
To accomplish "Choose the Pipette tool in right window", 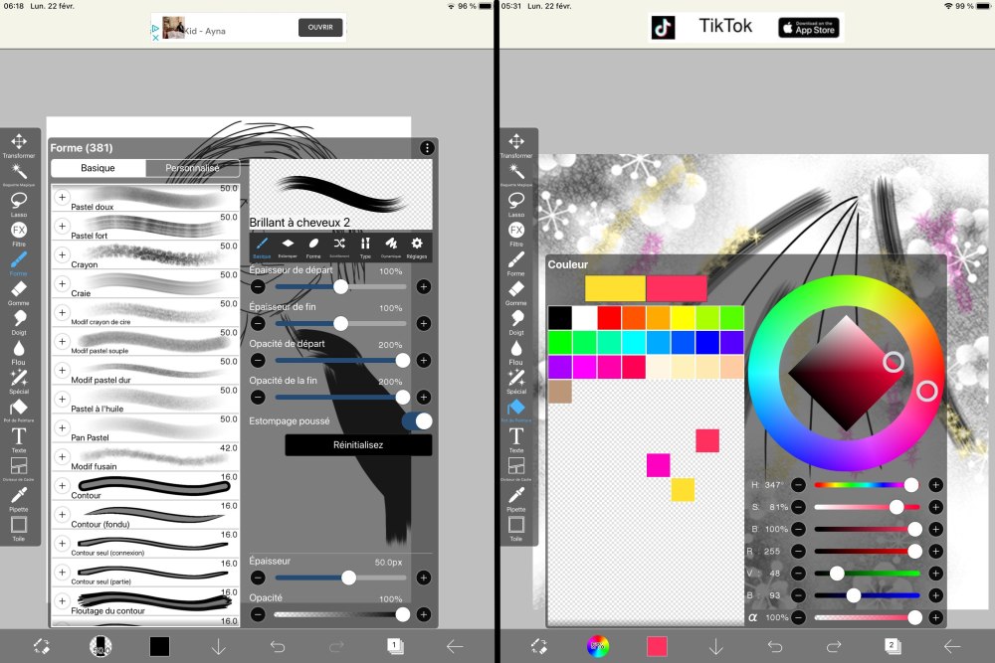I will coord(516,495).
